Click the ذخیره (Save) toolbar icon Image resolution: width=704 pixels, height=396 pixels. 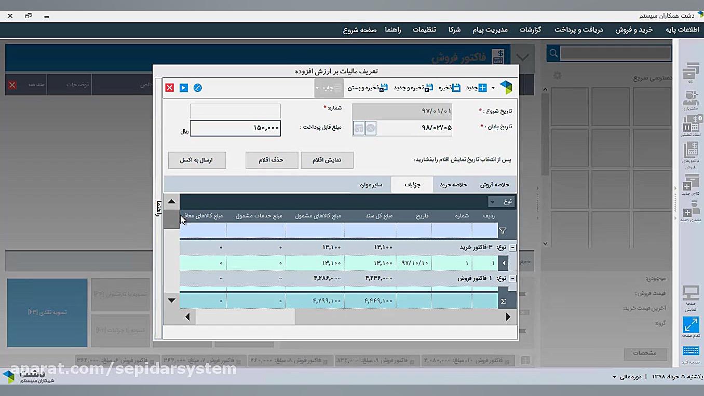[x=455, y=88]
